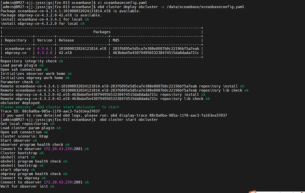Click the 'Version' column header
This screenshot has width=305, height=193.
coord(45,40)
